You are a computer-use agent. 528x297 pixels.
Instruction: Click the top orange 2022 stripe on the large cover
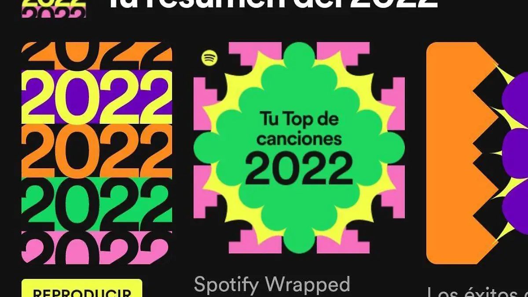click(x=97, y=56)
